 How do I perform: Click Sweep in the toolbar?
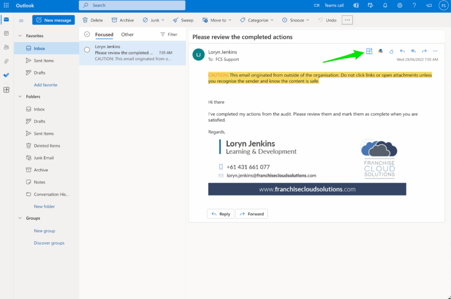pyautogui.click(x=183, y=20)
